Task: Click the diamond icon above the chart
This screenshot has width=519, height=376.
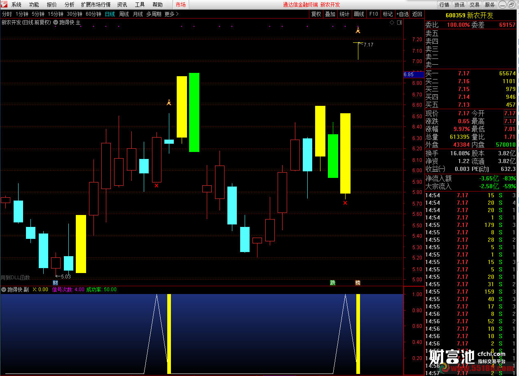Action: click(x=392, y=23)
